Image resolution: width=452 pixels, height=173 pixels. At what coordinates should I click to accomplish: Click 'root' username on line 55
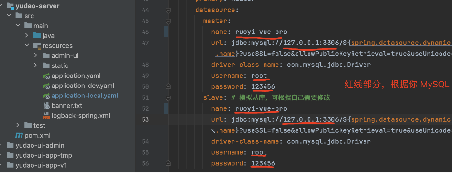(259, 152)
